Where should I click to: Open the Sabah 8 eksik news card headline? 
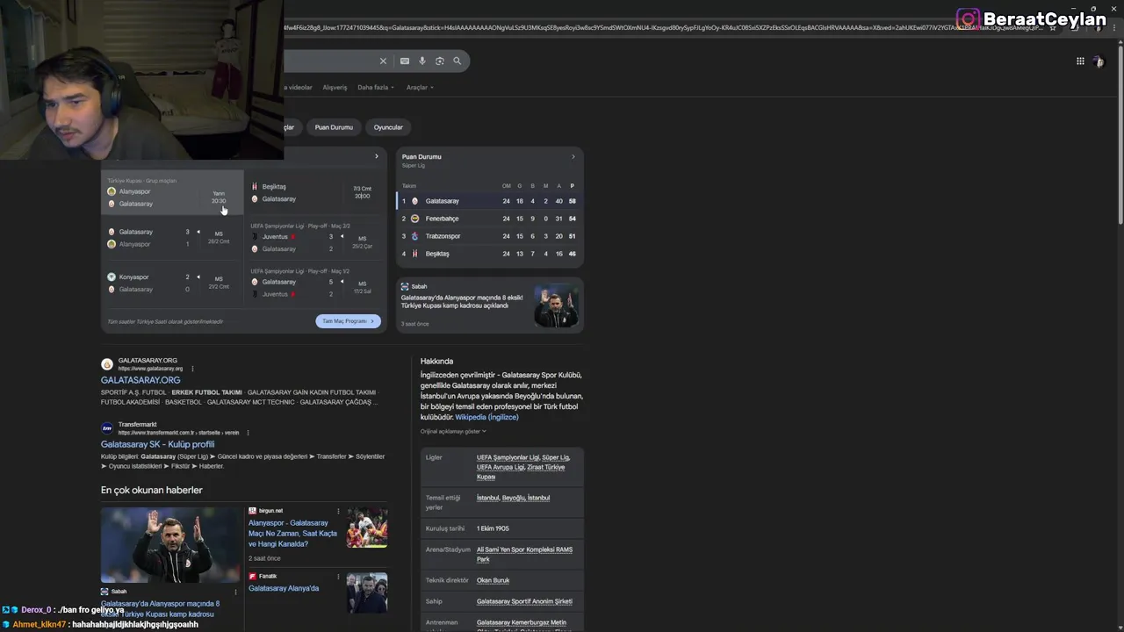pos(462,302)
